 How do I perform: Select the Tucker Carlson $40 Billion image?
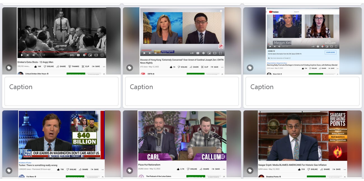(x=62, y=144)
